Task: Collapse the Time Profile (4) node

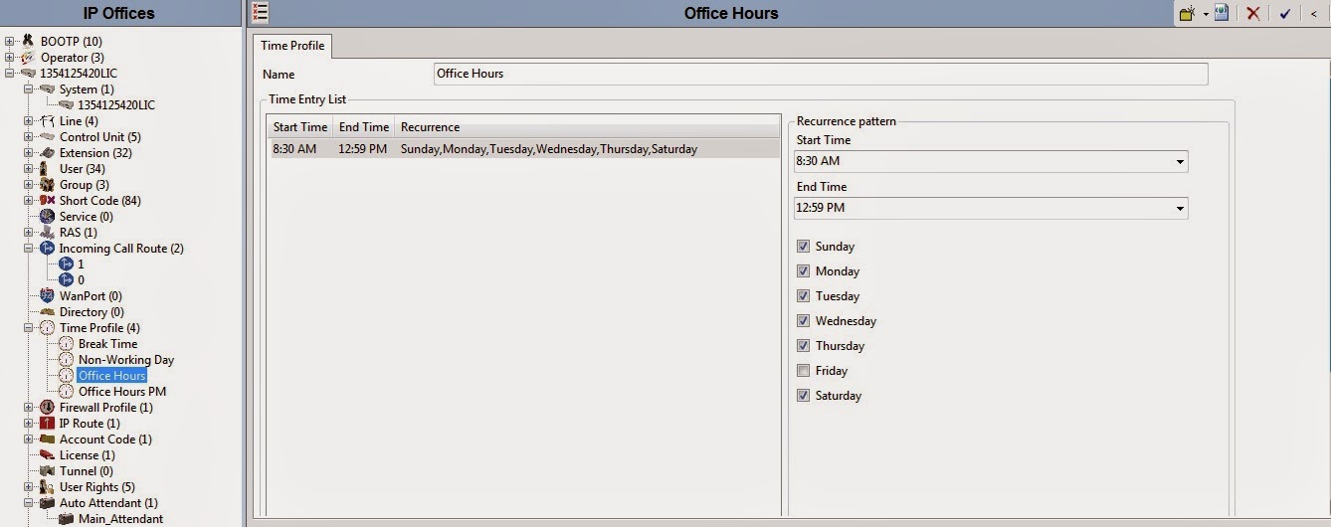Action: pos(28,328)
